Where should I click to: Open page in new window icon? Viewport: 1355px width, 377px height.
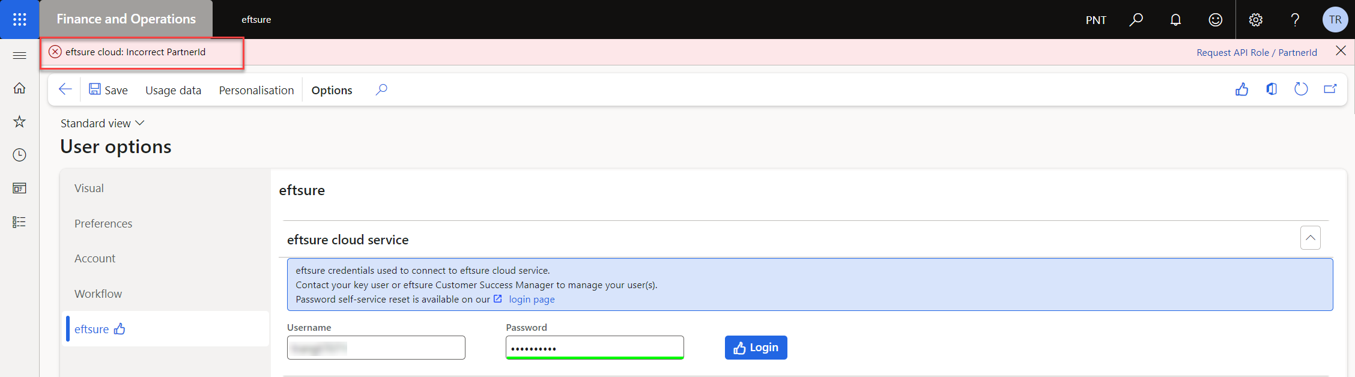(1330, 89)
